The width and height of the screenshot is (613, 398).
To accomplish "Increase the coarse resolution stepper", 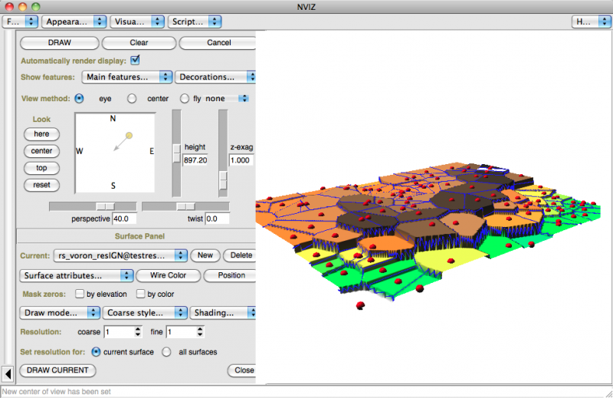I will (x=138, y=329).
